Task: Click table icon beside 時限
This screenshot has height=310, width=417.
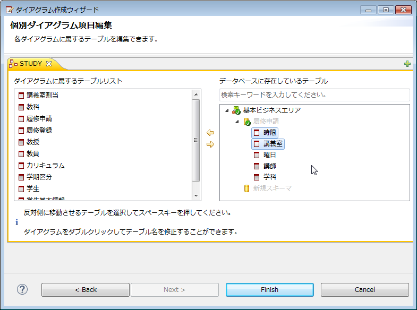Action: pyautogui.click(x=257, y=133)
